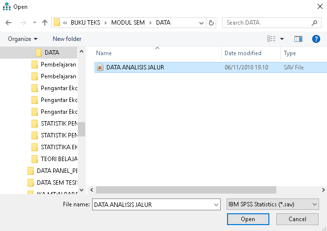This screenshot has height=231, width=327.
Task: Refresh the DATA folder listing
Action: tap(211, 23)
